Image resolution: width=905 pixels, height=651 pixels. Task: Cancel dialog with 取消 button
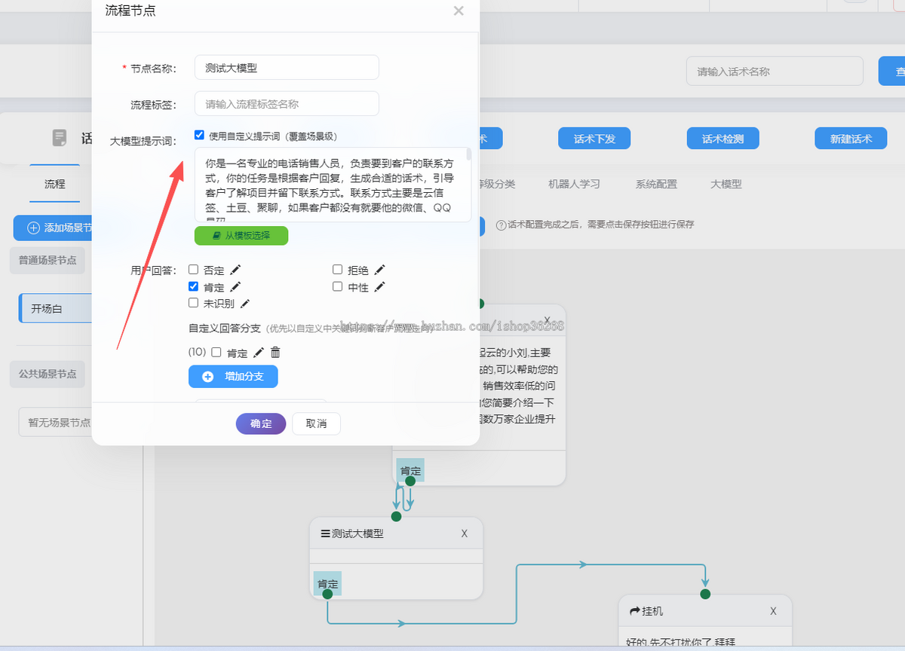coord(316,423)
